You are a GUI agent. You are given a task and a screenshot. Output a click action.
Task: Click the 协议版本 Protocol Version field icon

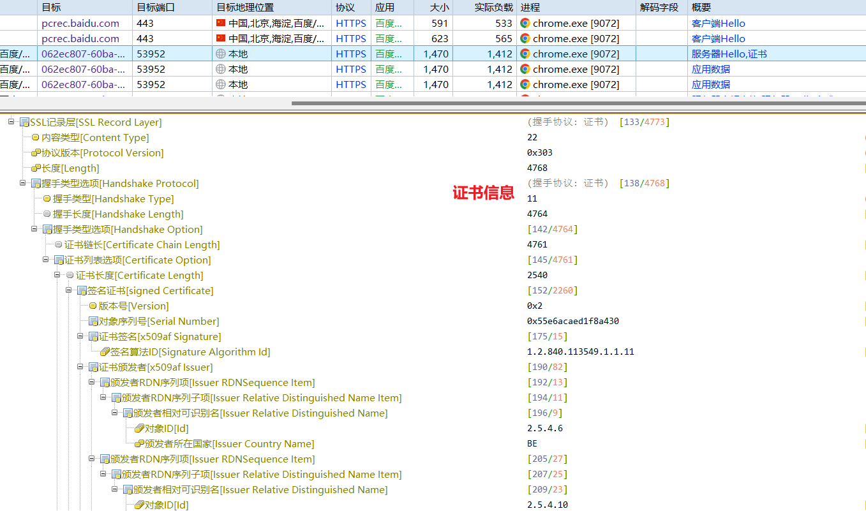pos(36,153)
